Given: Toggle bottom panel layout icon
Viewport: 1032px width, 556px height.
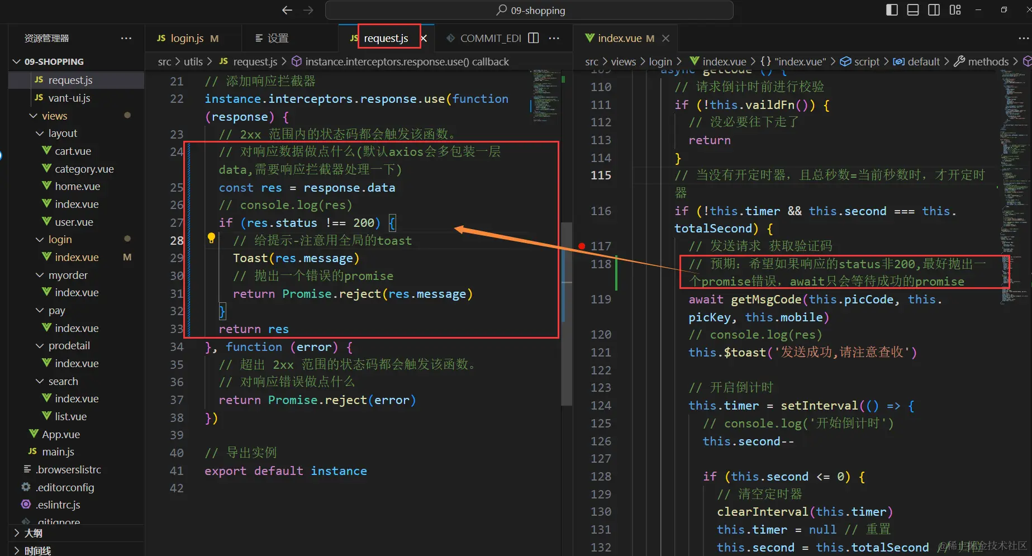Looking at the screenshot, I should (x=912, y=10).
